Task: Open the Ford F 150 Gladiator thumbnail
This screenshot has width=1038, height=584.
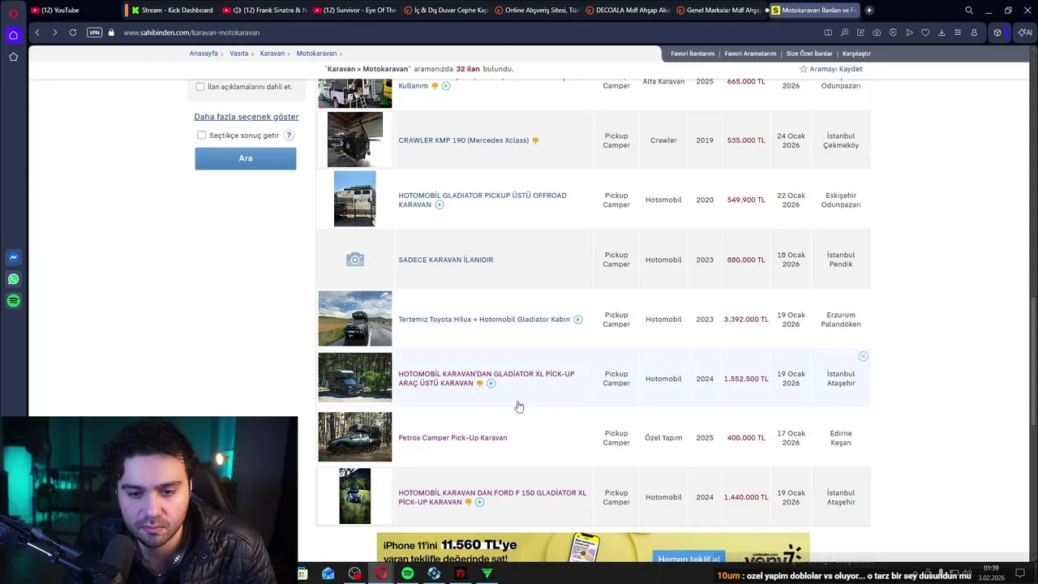Action: tap(354, 496)
